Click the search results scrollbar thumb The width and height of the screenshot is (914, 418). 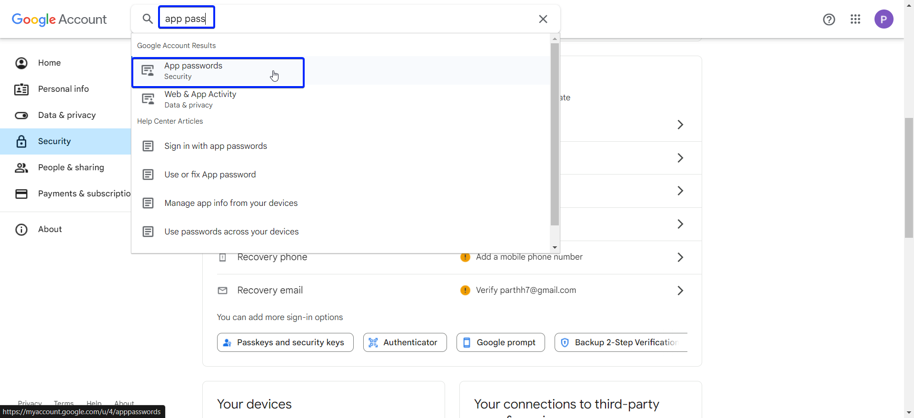pyautogui.click(x=555, y=134)
